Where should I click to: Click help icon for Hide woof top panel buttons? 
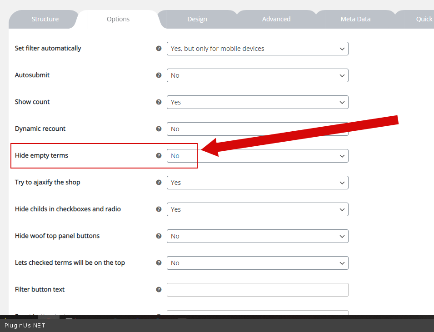click(159, 236)
